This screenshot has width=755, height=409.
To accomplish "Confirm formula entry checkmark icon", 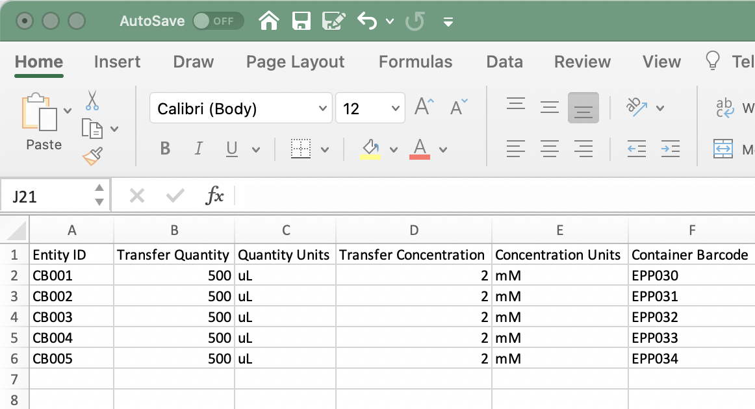I will (x=175, y=195).
